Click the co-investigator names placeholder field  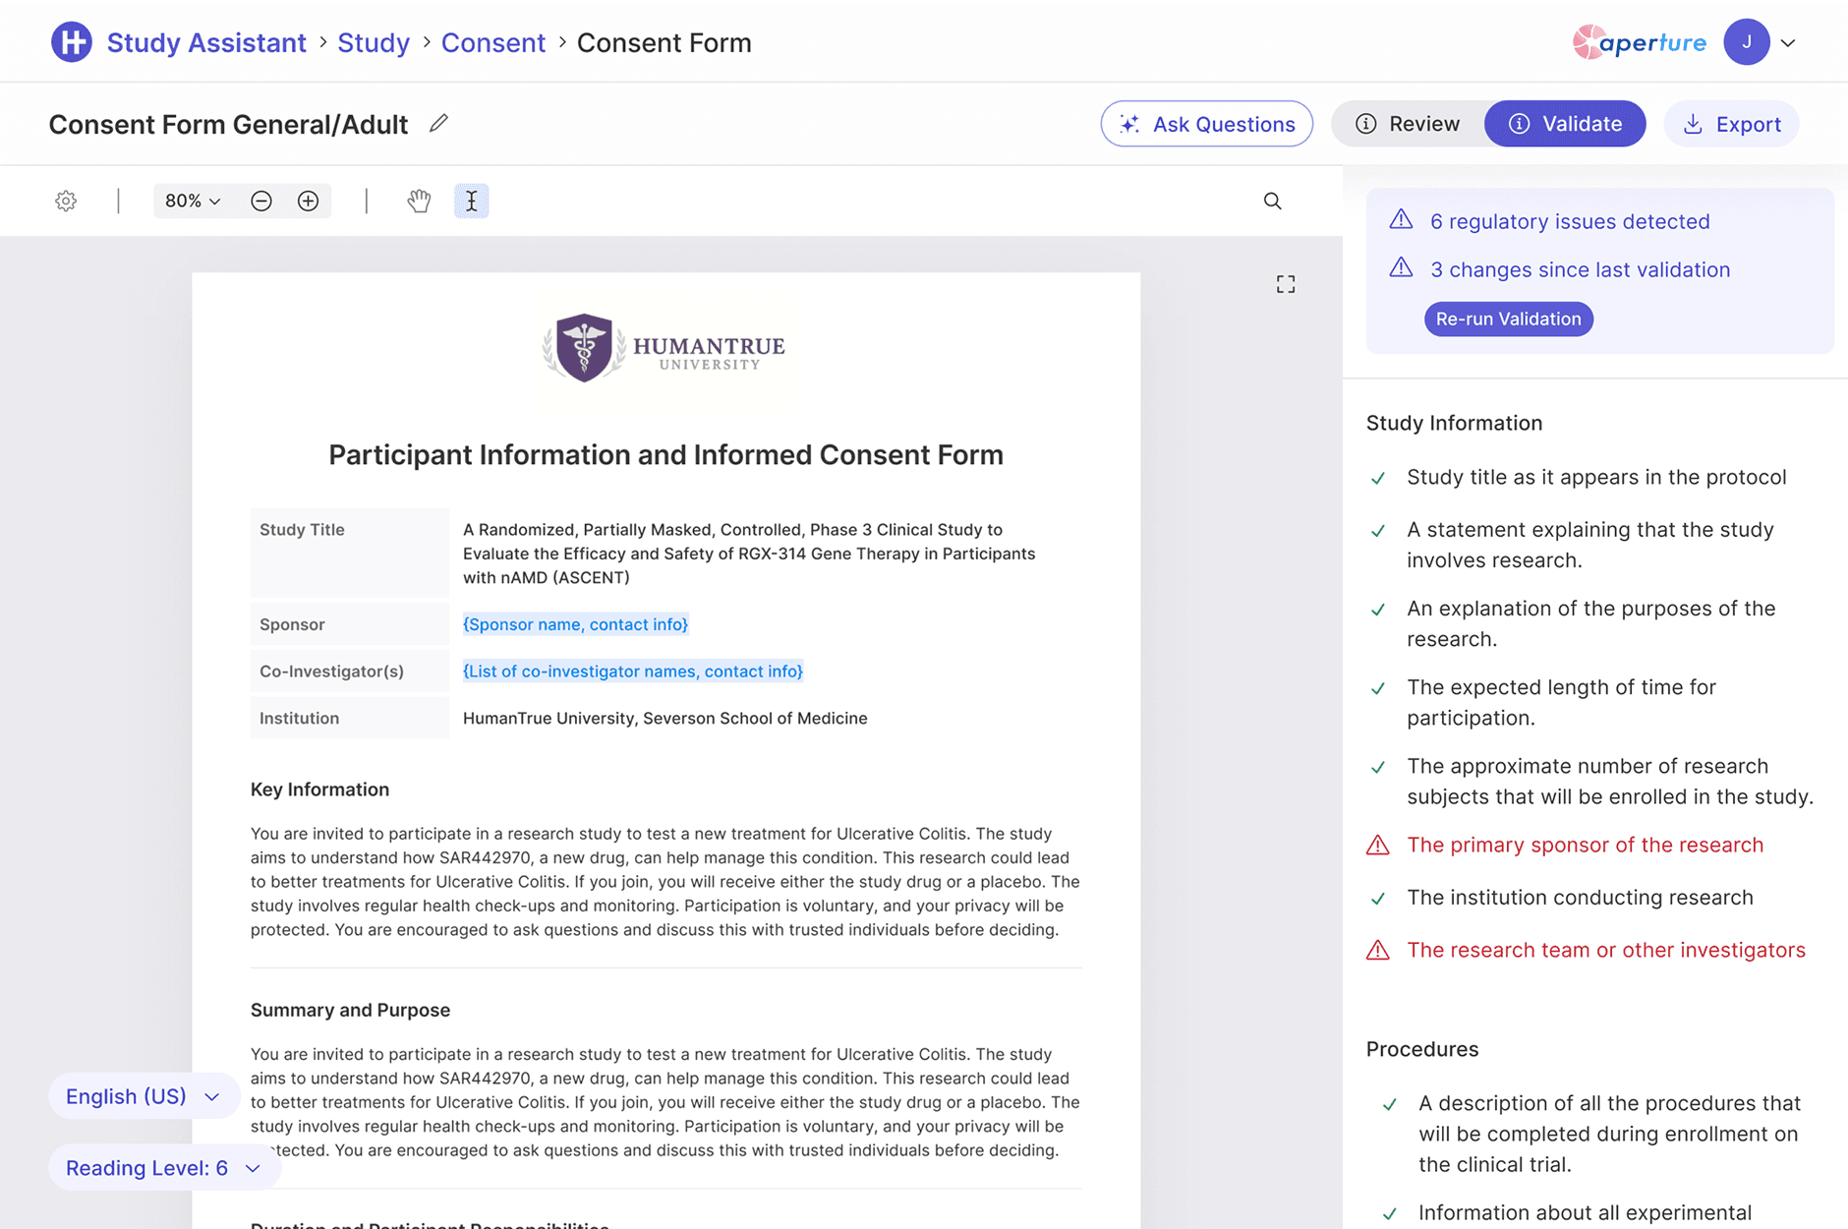coord(633,672)
